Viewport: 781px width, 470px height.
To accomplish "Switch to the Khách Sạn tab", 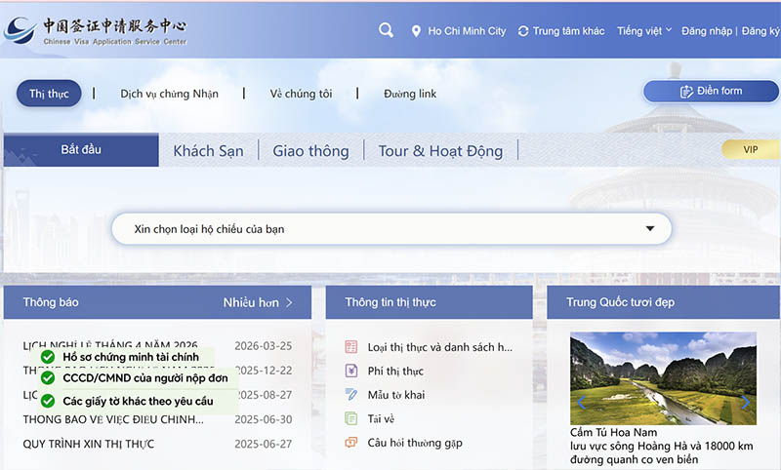I will (208, 151).
